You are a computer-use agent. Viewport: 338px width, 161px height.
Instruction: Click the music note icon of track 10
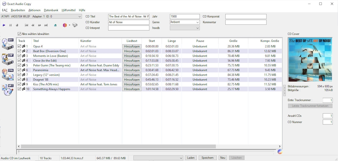(x=23, y=89)
